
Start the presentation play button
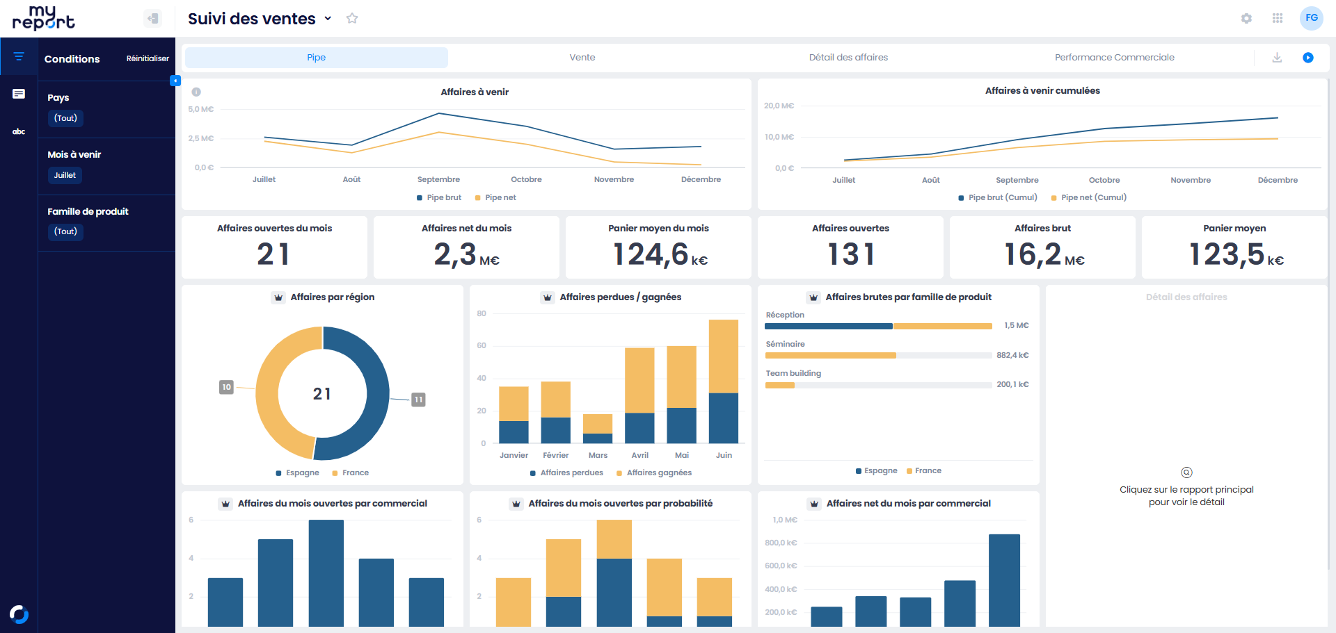tap(1308, 58)
